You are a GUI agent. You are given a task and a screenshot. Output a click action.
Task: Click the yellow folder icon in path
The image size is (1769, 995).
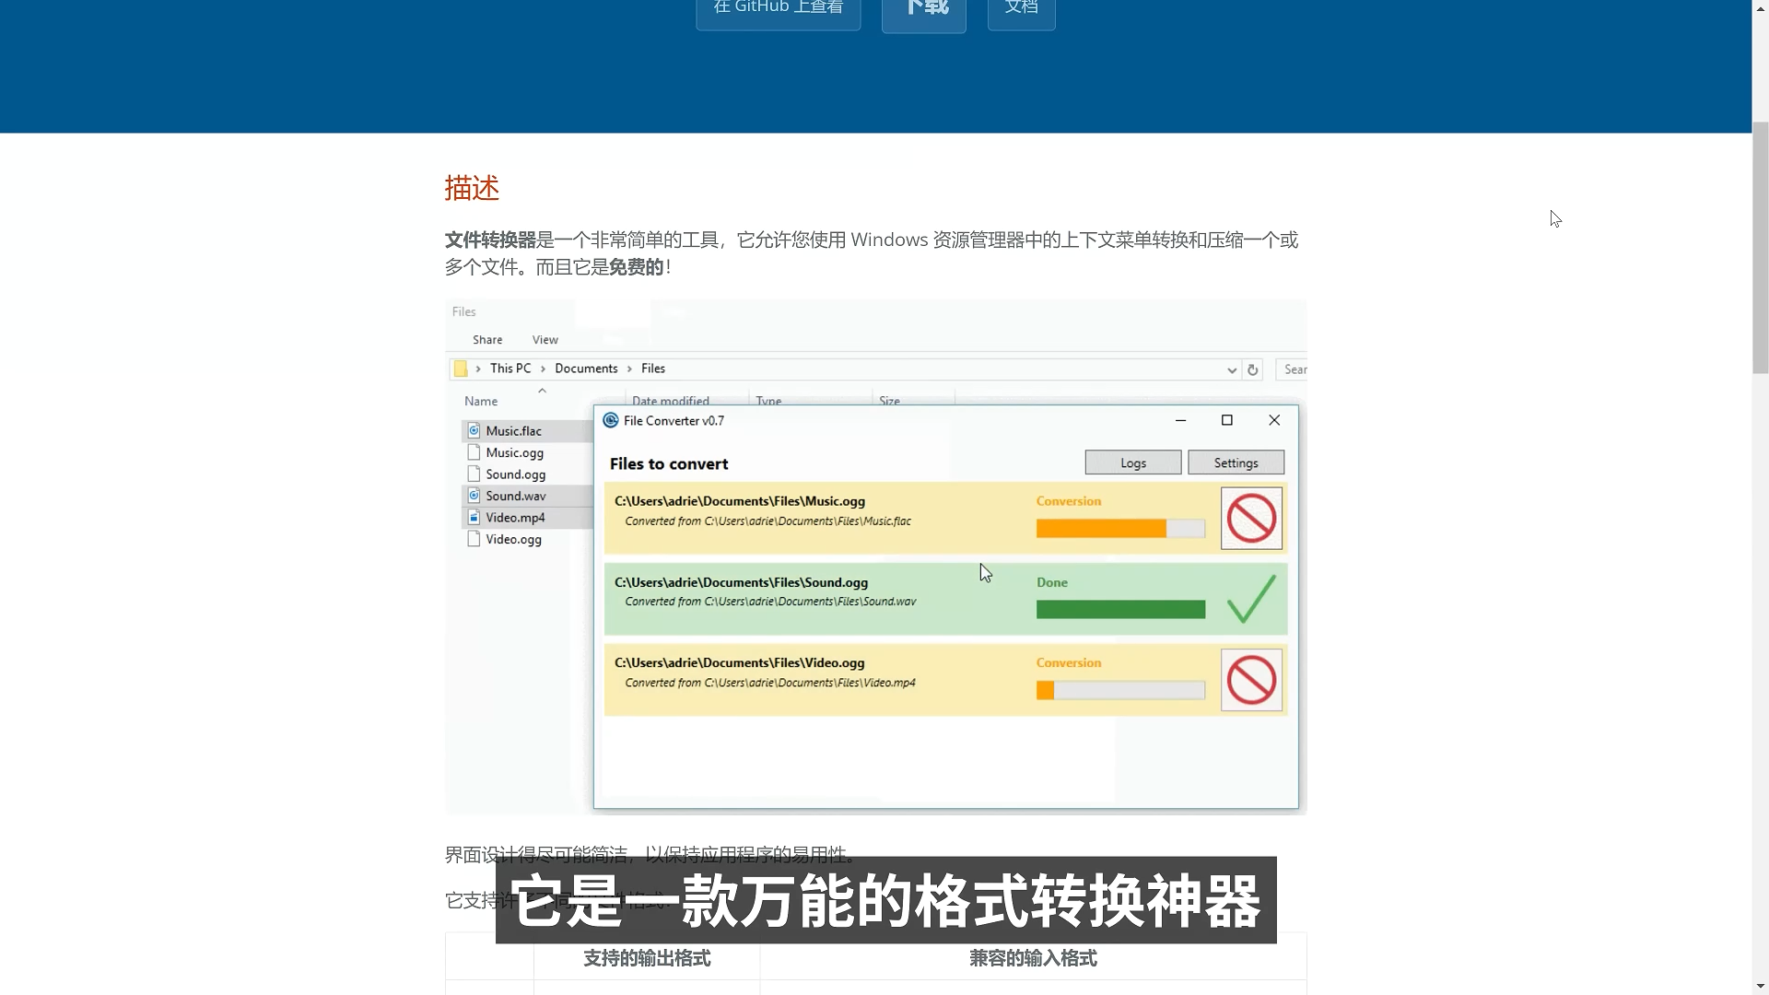461,369
